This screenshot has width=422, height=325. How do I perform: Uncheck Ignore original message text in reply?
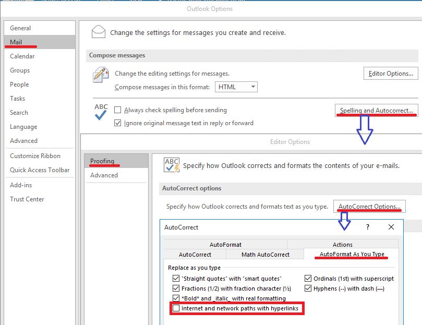pyautogui.click(x=117, y=123)
